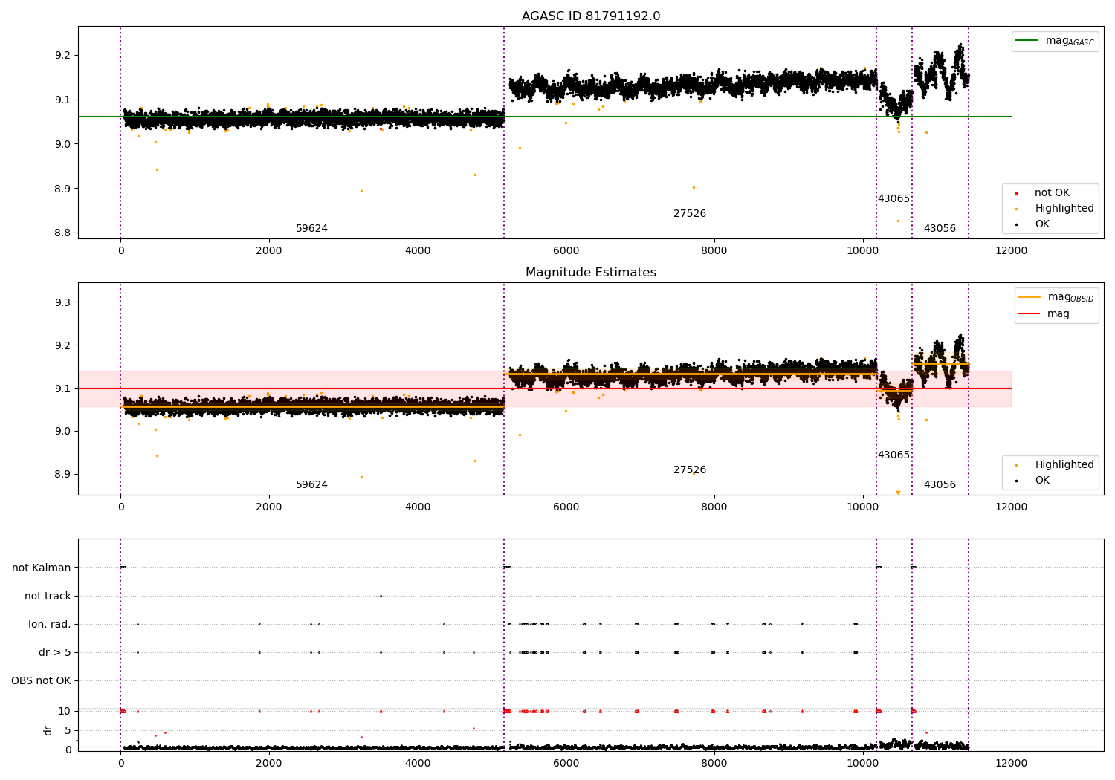The image size is (1115, 780).
Task: Click y-axis tick 8.8 in top plot
Action: pyautogui.click(x=62, y=233)
